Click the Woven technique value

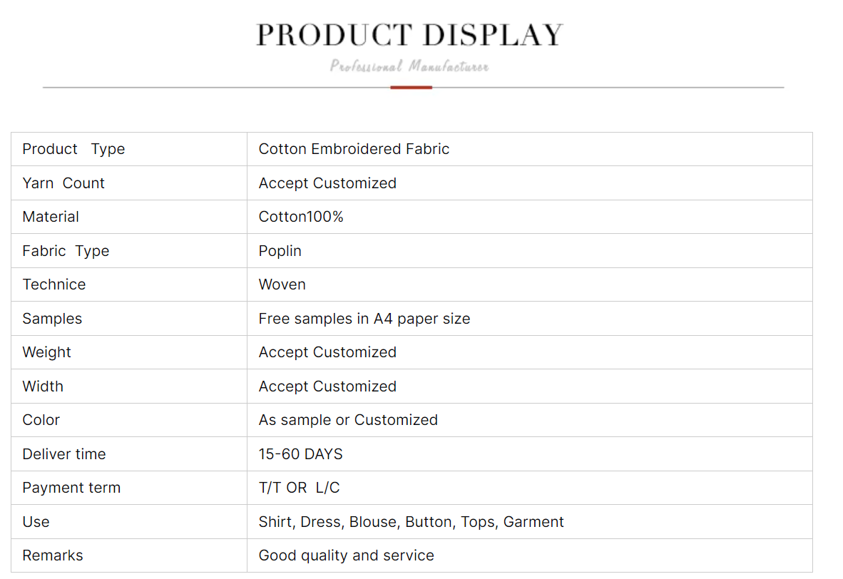point(282,285)
